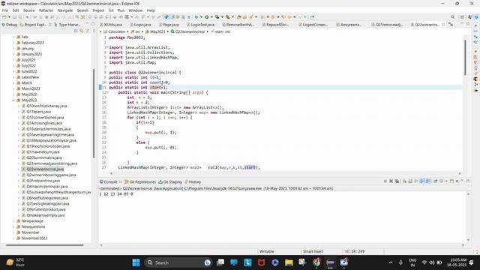Toggle Scroll Lock in the console
480x270 pixels.
(x=410, y=181)
